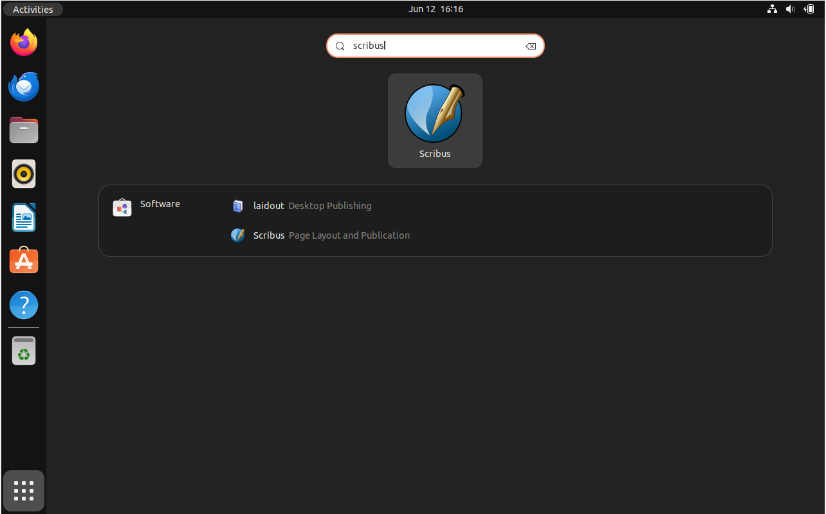Screen dimensions: 826x514
Task: Open Scribus Page Layout and Publication result
Action: point(321,235)
